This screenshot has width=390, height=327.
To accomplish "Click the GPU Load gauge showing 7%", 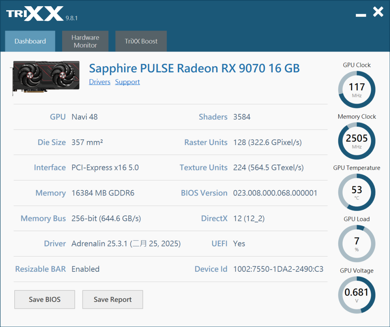I will [x=357, y=244].
